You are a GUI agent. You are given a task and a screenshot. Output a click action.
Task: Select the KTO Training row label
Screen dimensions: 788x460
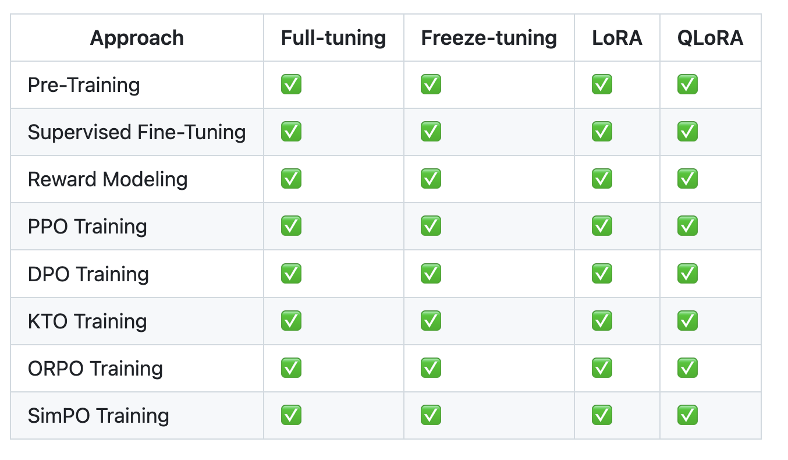(87, 321)
